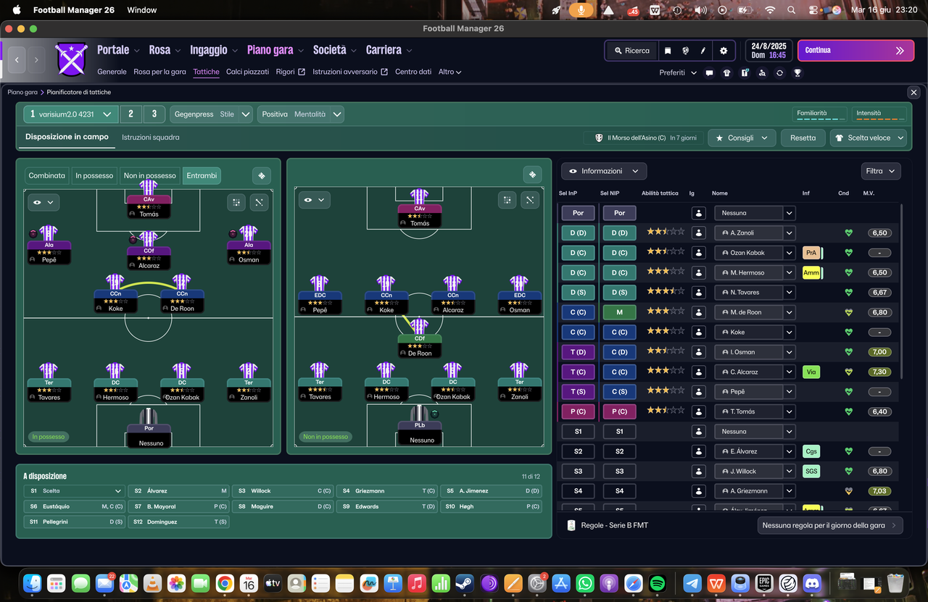Open the messages speech bubble icon

[x=709, y=72]
